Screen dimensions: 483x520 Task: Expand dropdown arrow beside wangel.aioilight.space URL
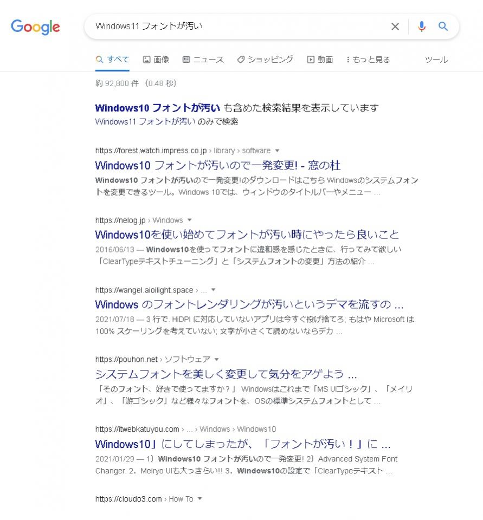tap(214, 290)
